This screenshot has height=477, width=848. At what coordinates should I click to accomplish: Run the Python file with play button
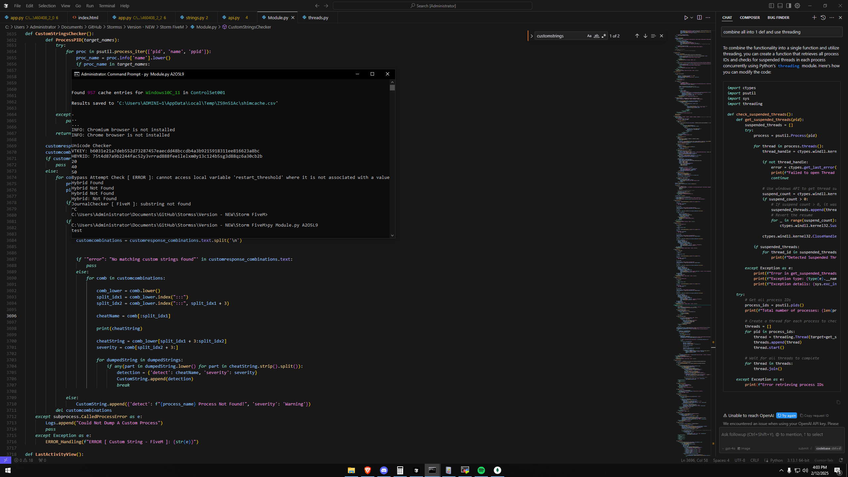[686, 18]
